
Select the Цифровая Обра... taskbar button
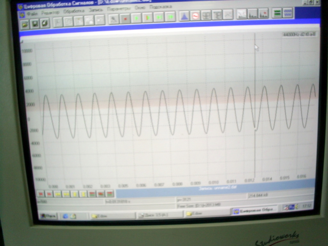coord(254,211)
